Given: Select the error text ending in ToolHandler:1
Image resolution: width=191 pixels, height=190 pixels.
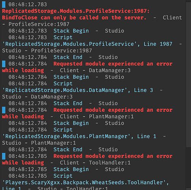Looking at the screenshot, I should (x=87, y=159).
